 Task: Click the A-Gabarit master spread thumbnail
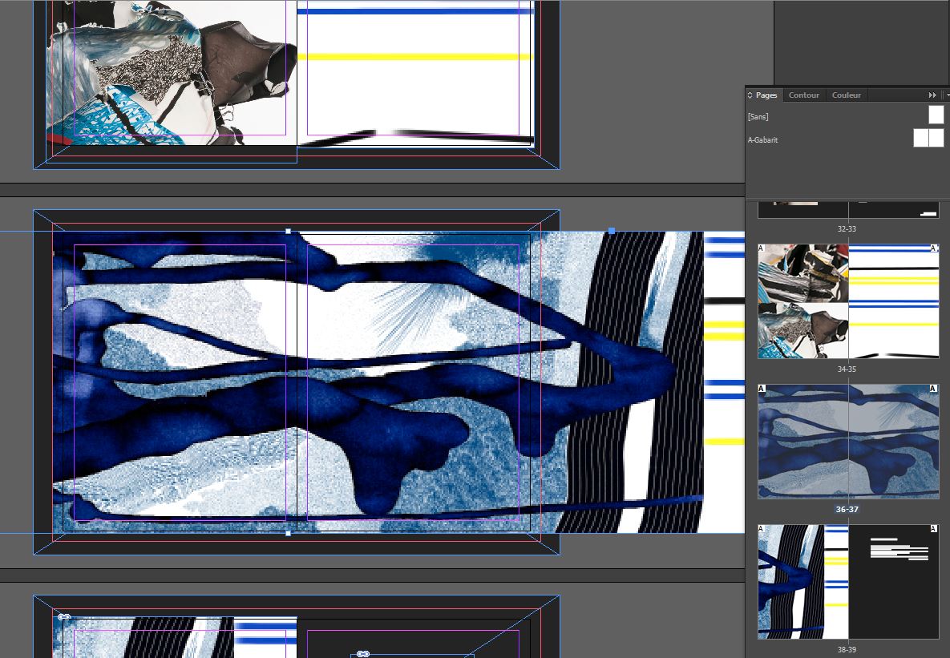(928, 138)
